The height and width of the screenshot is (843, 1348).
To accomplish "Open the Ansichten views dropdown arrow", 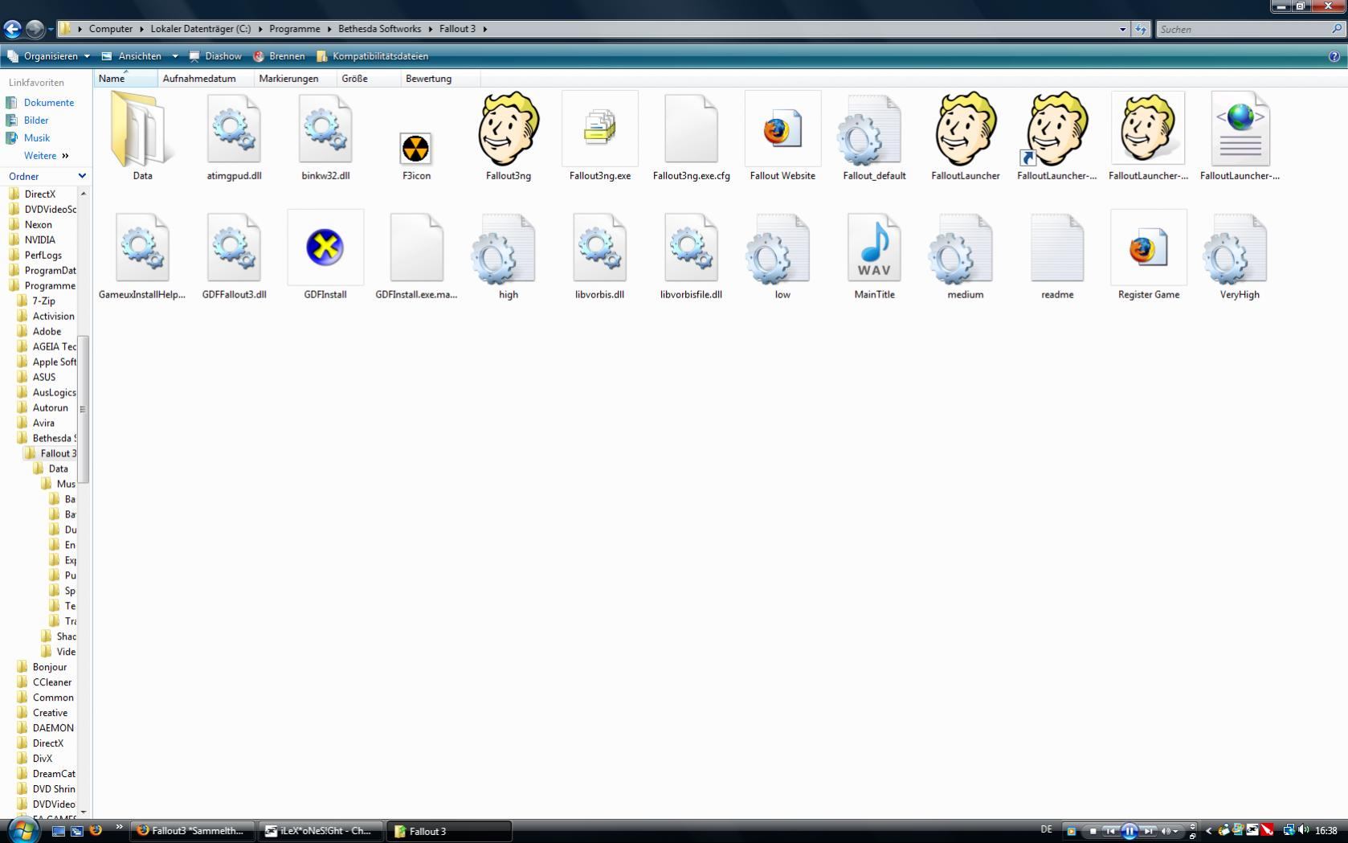I will 174,56.
